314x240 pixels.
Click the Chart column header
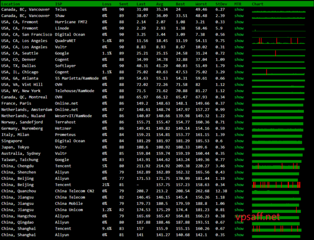point(257,4)
